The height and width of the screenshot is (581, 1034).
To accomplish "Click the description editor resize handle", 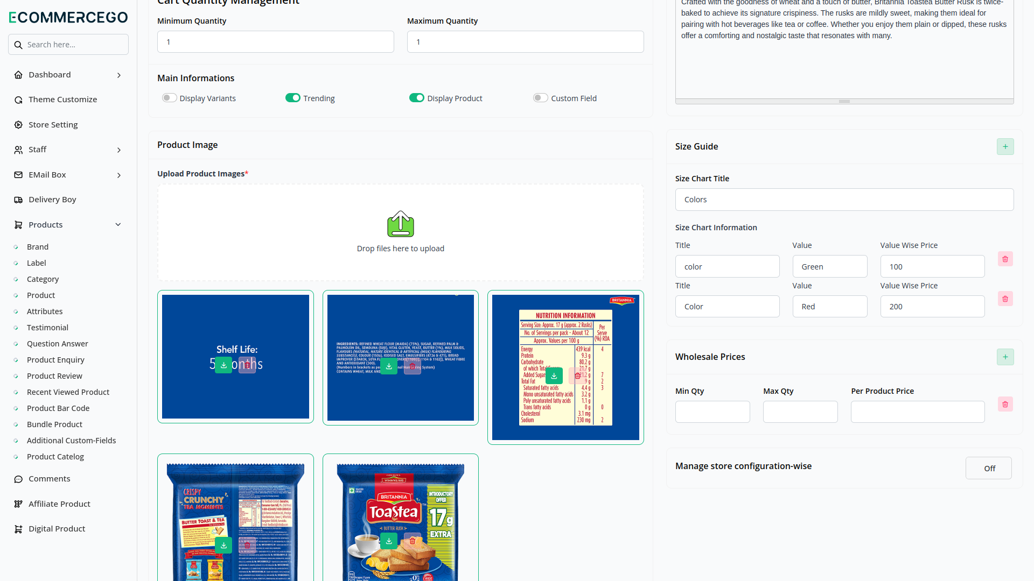I will (844, 101).
